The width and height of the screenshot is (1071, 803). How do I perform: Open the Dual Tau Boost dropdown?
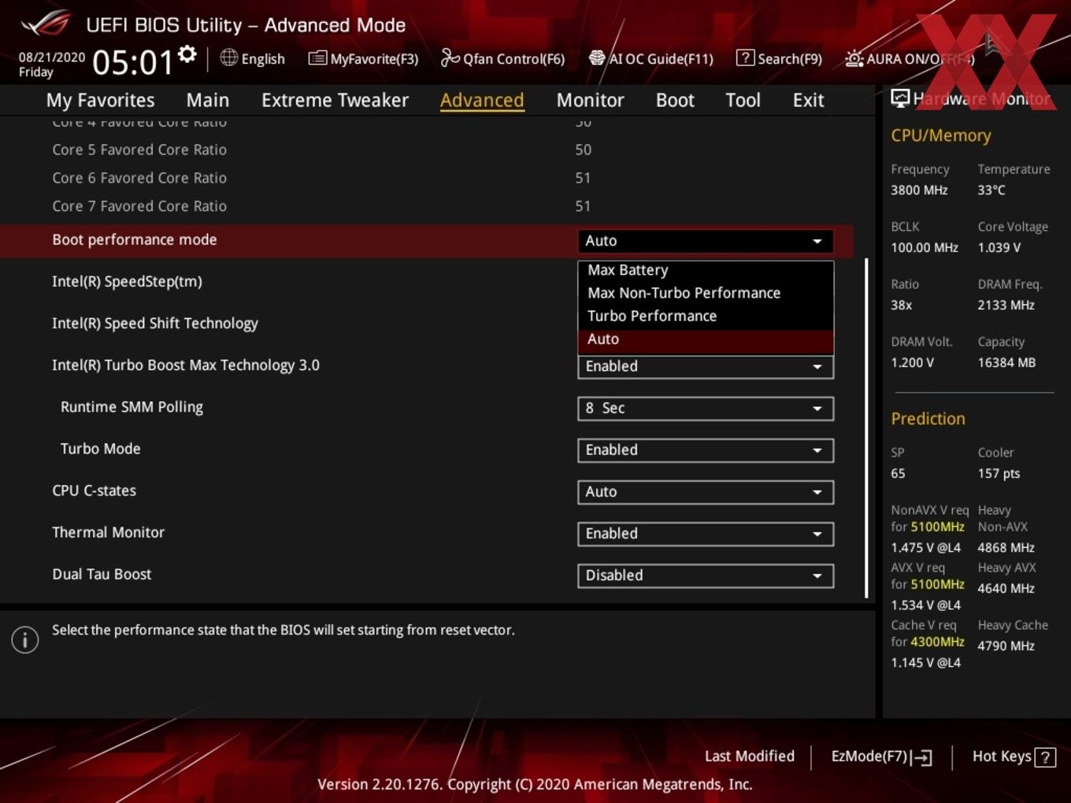tap(706, 575)
